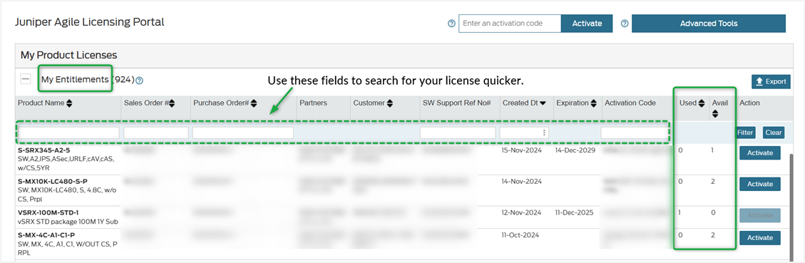
Task: Click the Export button
Action: [x=771, y=81]
